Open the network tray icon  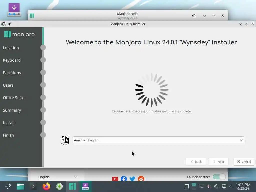(216, 186)
